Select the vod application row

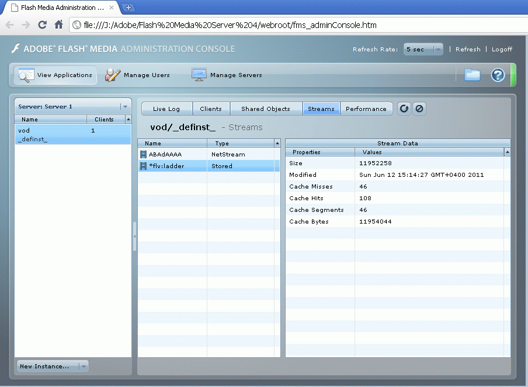click(x=73, y=130)
